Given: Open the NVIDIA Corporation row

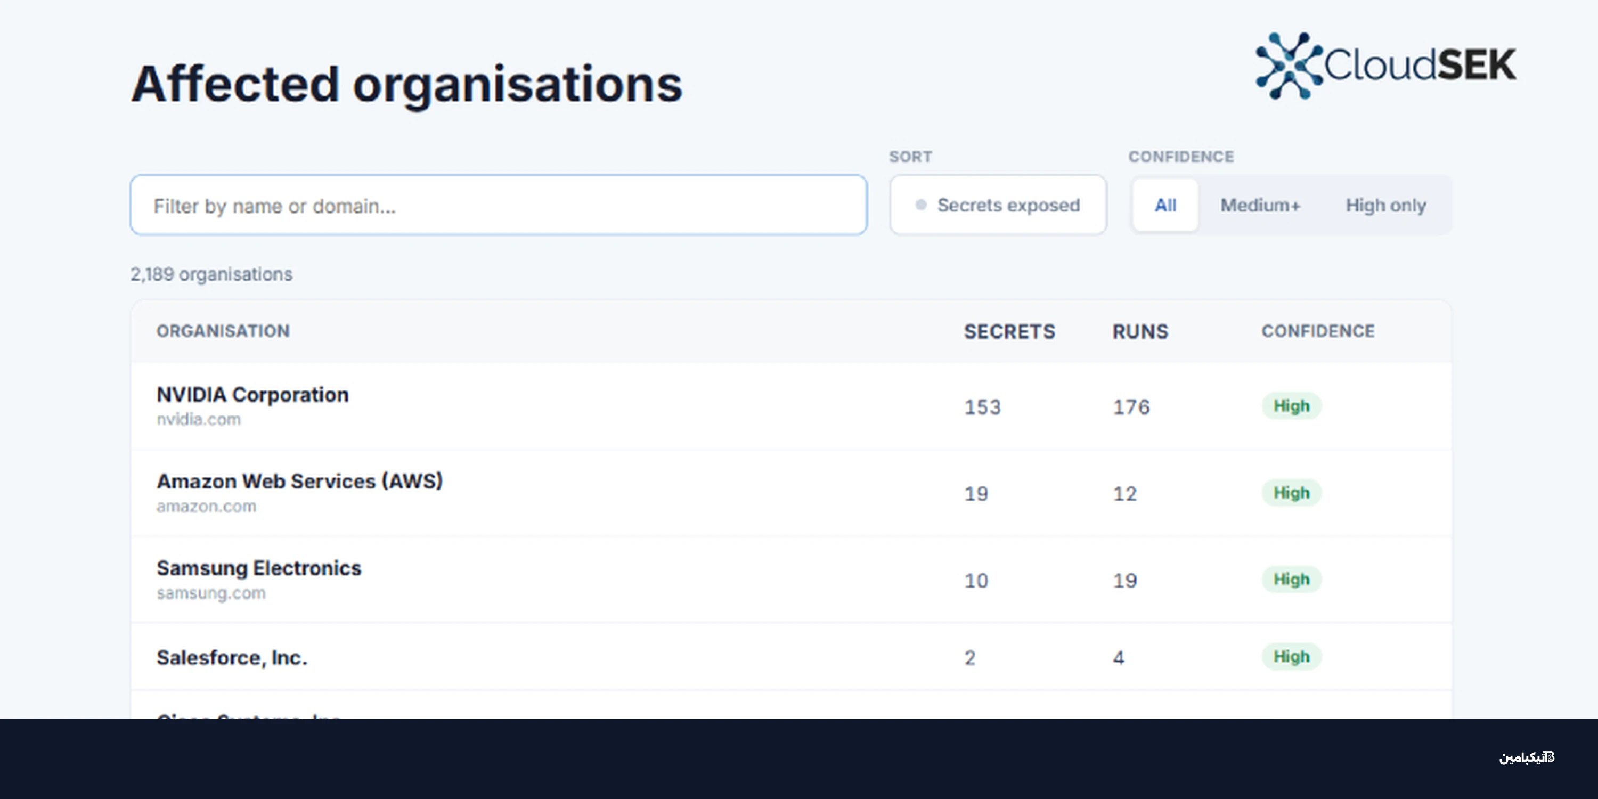Looking at the screenshot, I should [791, 406].
